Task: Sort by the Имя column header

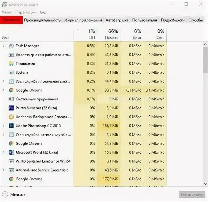Action: (37, 34)
